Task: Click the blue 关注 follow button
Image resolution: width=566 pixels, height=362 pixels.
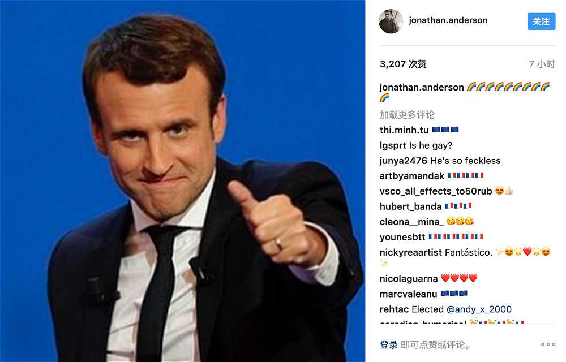Action: [x=541, y=21]
